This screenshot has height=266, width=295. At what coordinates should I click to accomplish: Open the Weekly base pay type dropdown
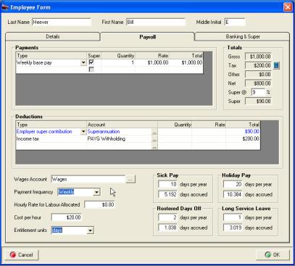(83, 63)
